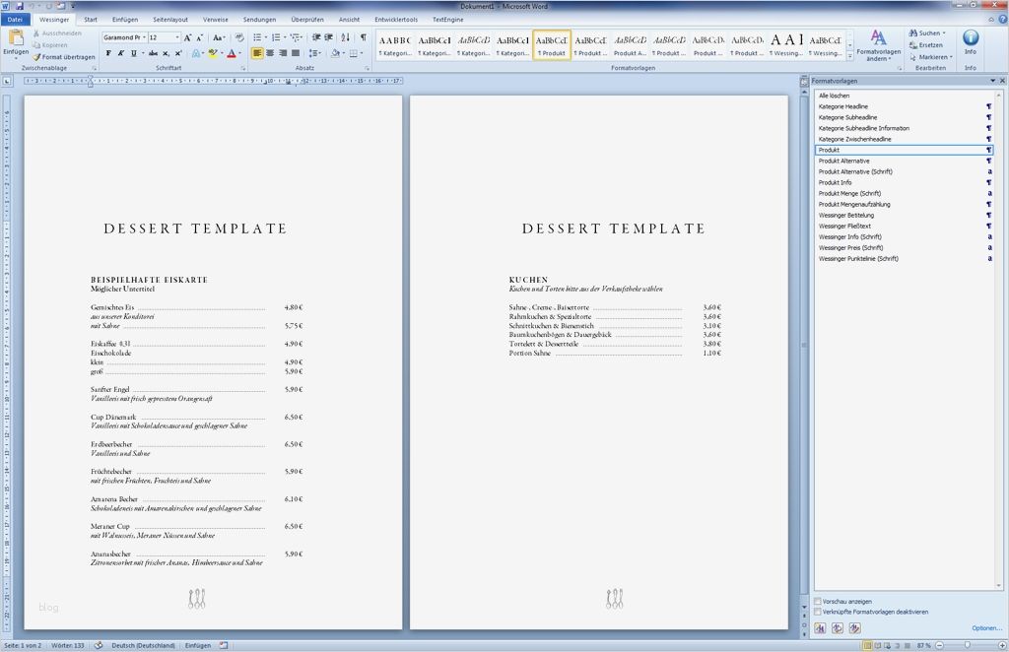
Task: Select the bullet list icon
Action: (256, 36)
